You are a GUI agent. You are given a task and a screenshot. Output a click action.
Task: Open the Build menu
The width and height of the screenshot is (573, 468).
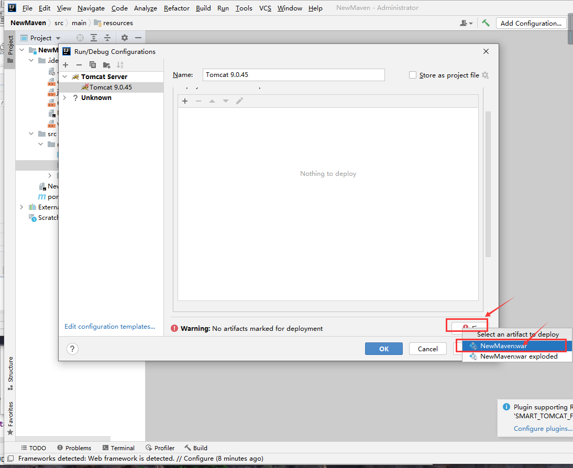click(203, 8)
